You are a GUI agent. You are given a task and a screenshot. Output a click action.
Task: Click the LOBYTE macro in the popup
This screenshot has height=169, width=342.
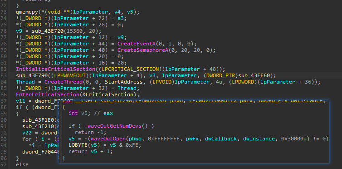pos(78,145)
